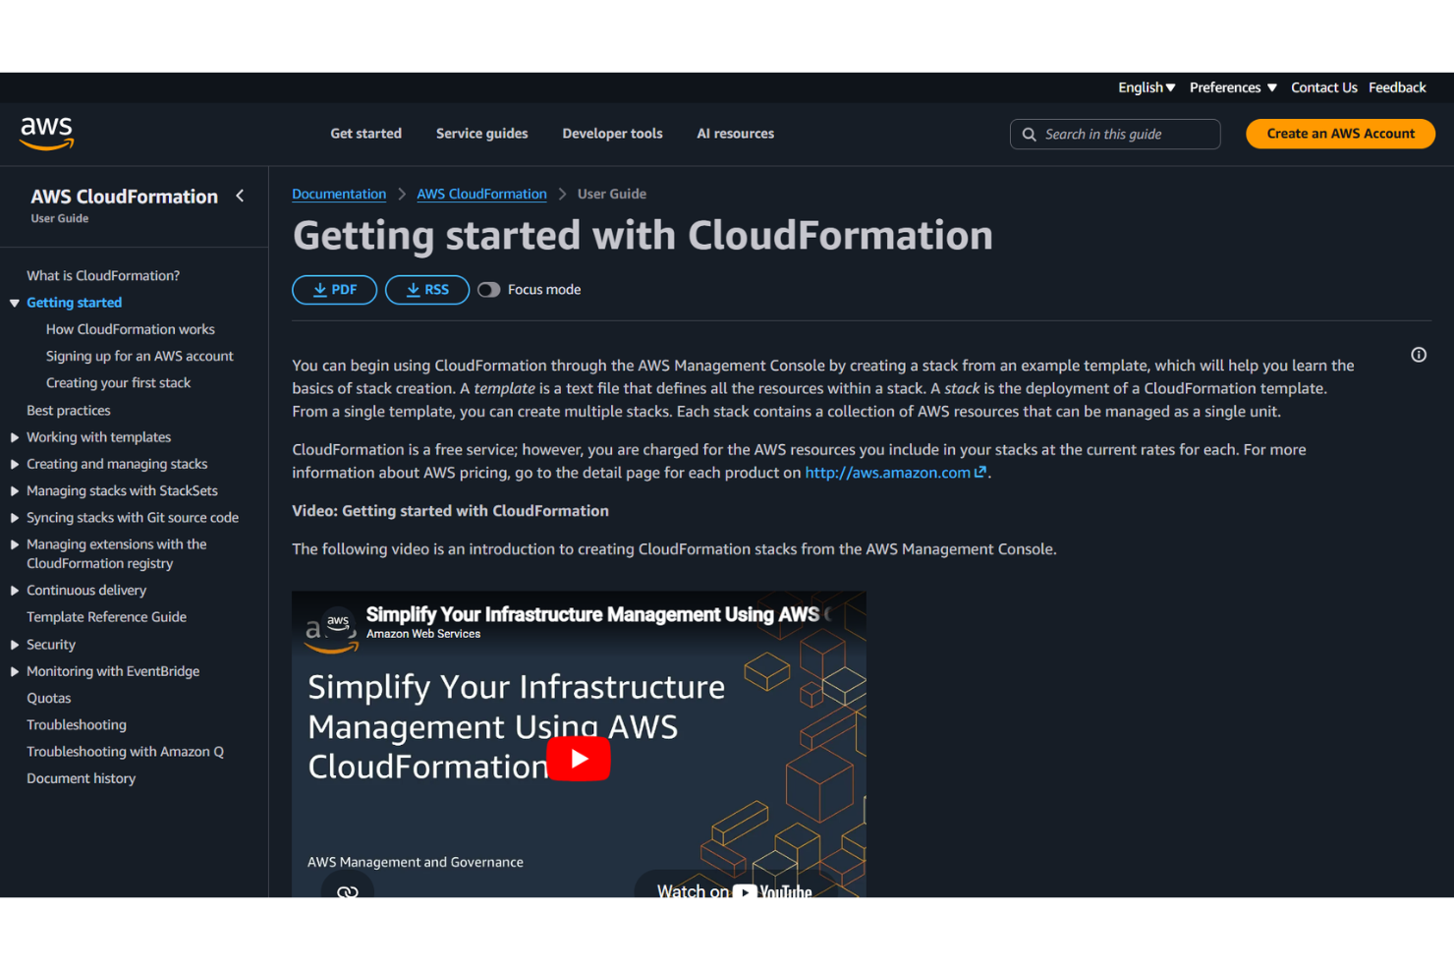Open Troubleshooting with Amazon Q
Viewport: 1454px width, 970px height.
pyautogui.click(x=125, y=752)
